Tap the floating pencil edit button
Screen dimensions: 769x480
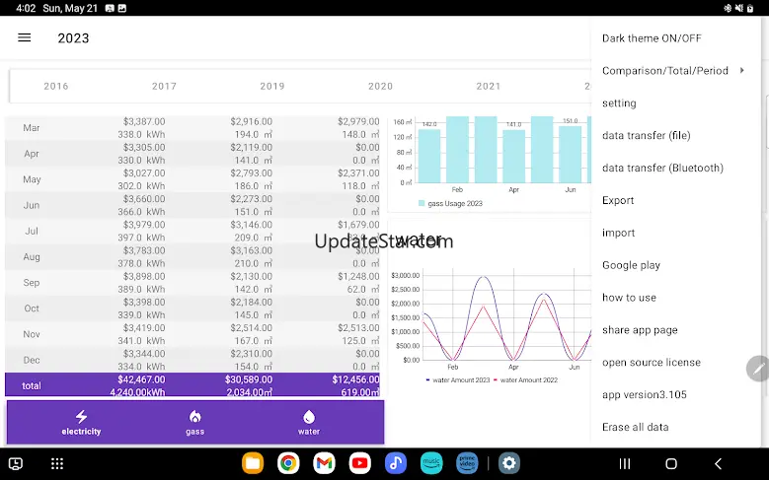[x=758, y=369]
